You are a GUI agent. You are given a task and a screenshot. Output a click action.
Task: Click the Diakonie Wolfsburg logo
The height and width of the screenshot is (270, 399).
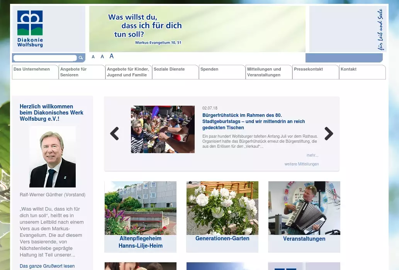pos(30,29)
